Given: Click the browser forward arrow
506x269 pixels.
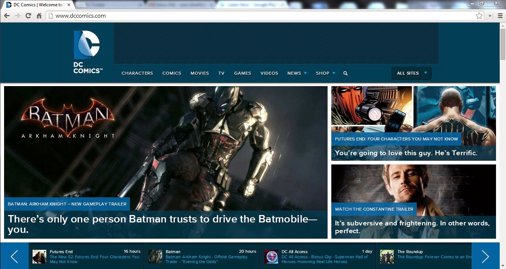Looking at the screenshot, I should (x=17, y=16).
